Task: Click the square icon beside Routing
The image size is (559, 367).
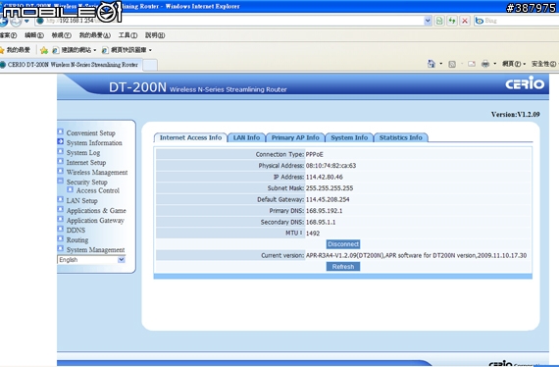Action: click(x=60, y=238)
